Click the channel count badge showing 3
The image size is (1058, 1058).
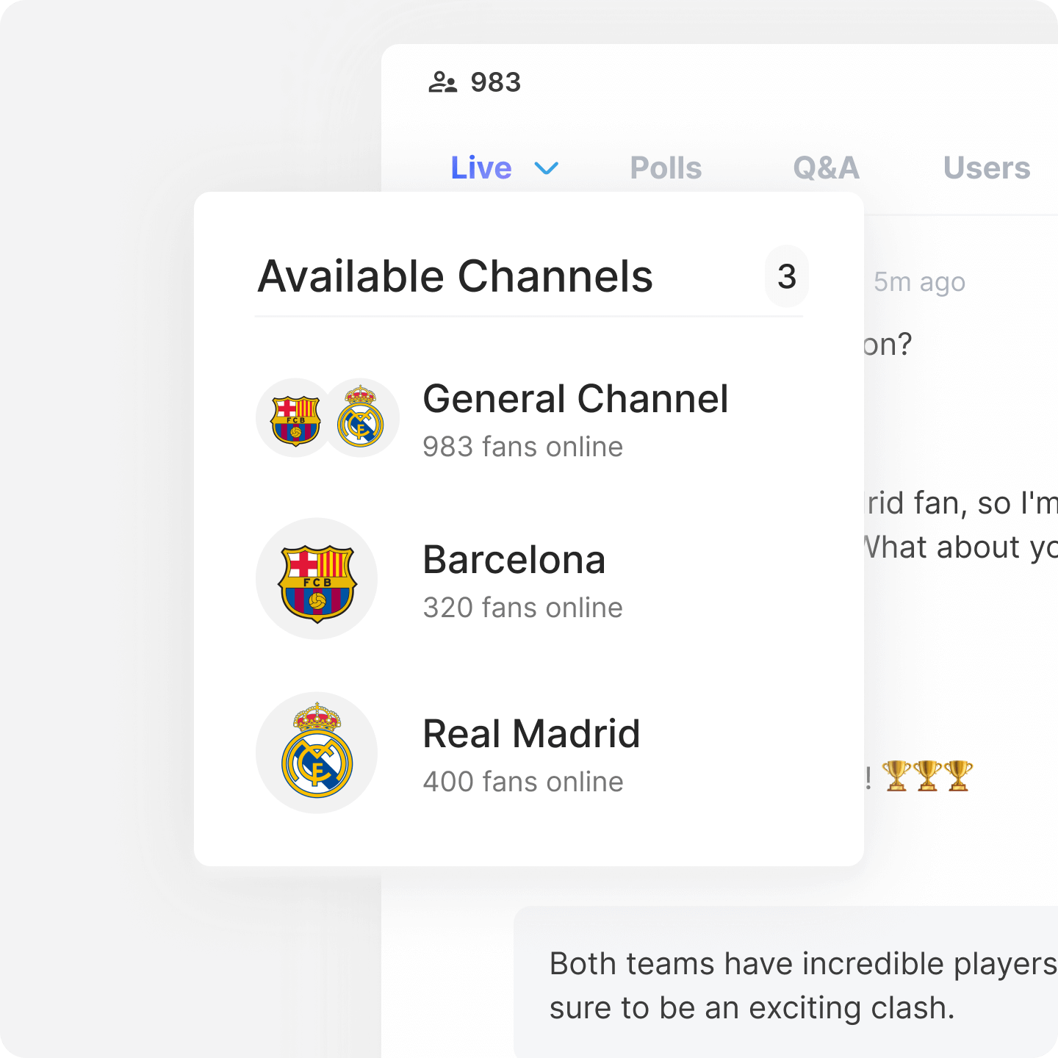(787, 276)
